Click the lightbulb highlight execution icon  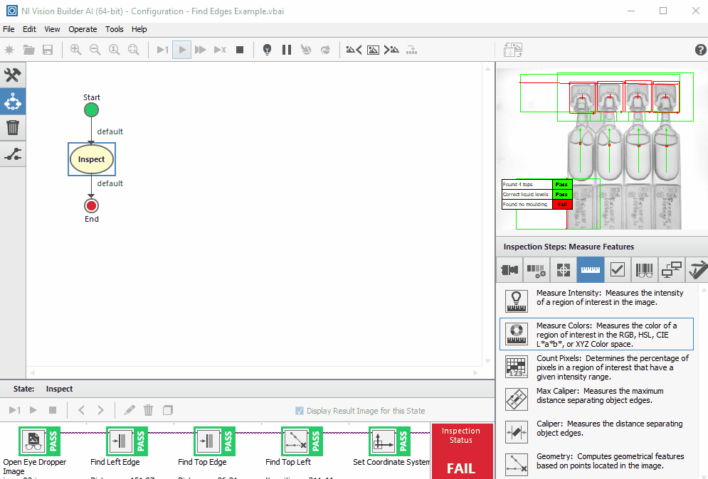(x=267, y=50)
